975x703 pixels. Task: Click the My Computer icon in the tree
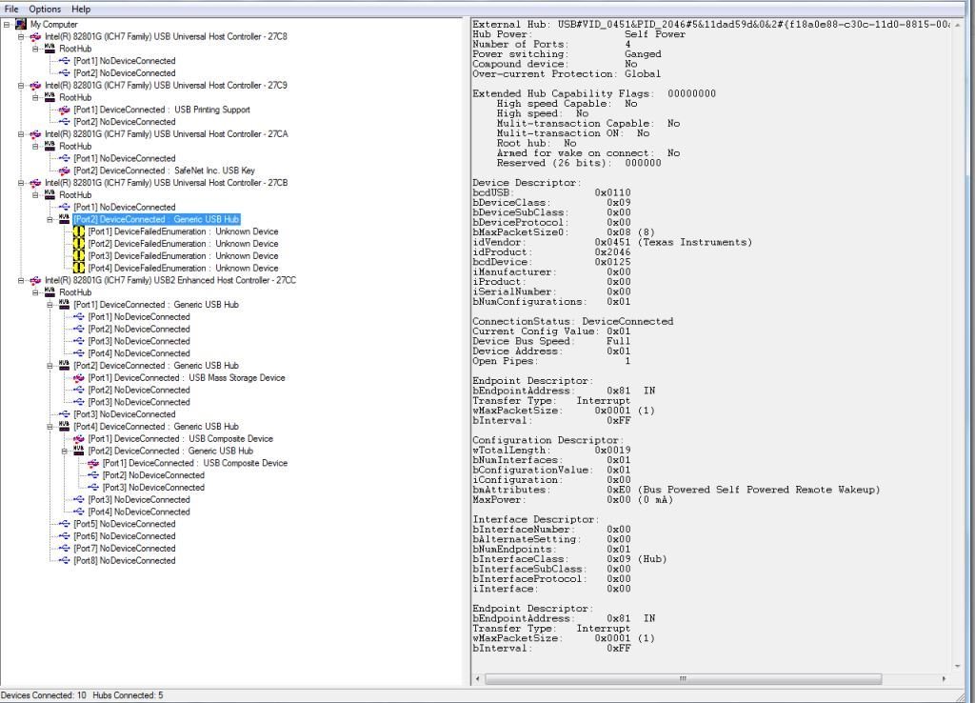(x=21, y=24)
